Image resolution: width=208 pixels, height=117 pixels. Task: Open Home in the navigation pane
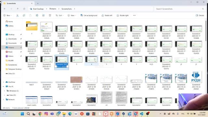pyautogui.click(x=9, y=21)
